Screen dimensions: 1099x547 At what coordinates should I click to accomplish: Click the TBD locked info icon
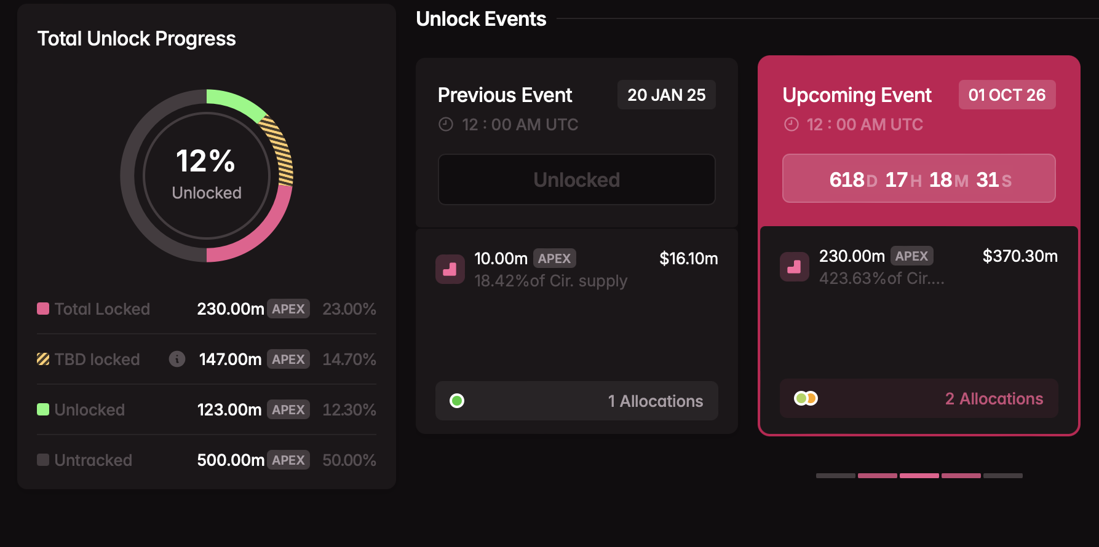(177, 359)
